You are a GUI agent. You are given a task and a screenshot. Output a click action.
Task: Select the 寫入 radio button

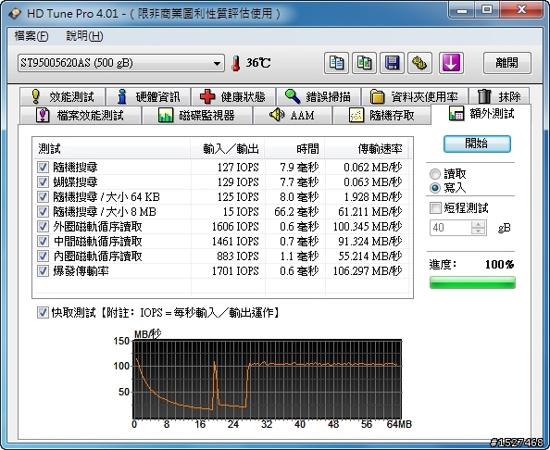pyautogui.click(x=435, y=188)
